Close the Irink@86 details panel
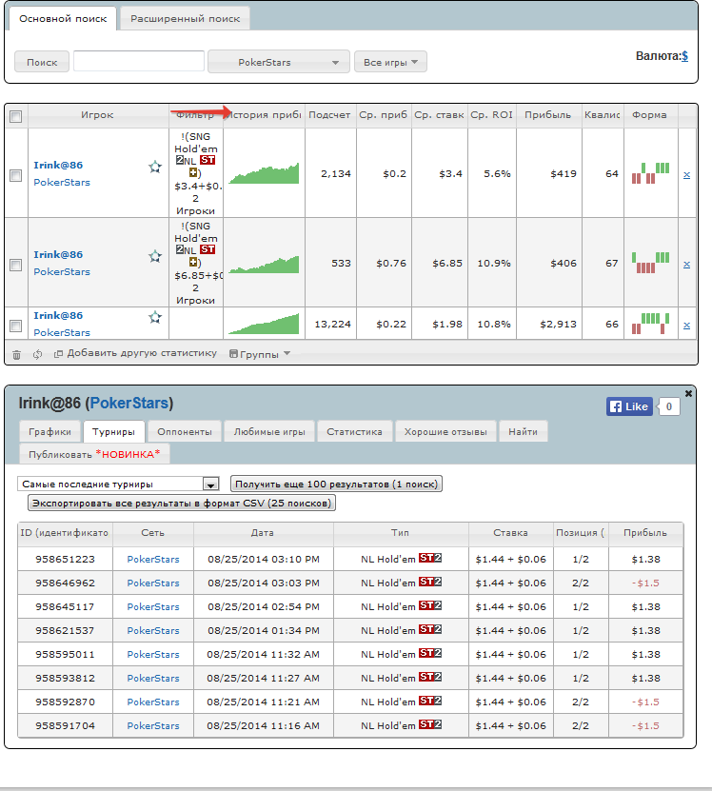712x791 pixels. point(688,393)
